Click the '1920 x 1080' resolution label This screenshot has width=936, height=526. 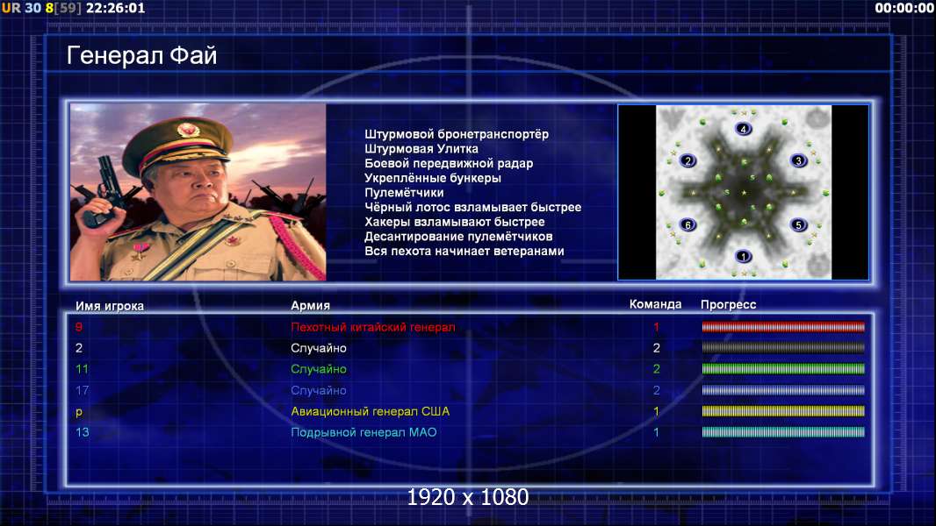tap(468, 497)
